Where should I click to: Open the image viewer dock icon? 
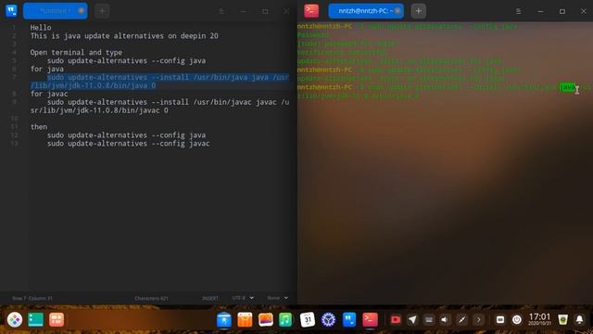point(266,319)
